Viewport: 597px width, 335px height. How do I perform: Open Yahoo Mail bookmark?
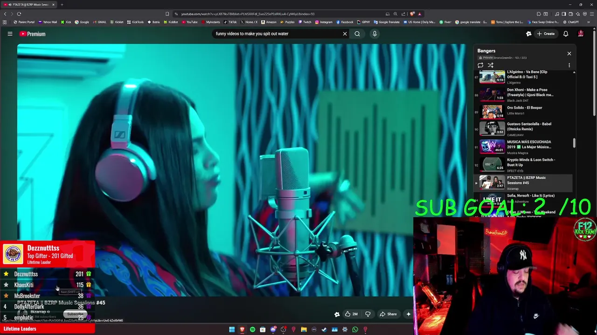[x=48, y=22]
